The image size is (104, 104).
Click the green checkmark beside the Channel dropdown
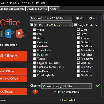coord(98,85)
